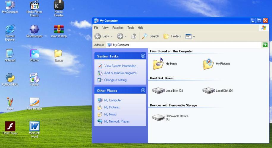Select the Foxit Reader desktop icon
This screenshot has width=272, height=148.
click(34, 102)
